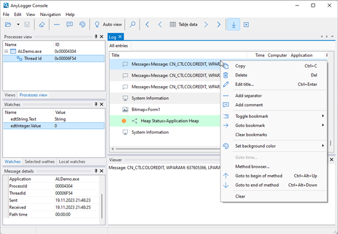Screen dimensions: 338x234
Task: Open the File menu
Action: pos(6,15)
